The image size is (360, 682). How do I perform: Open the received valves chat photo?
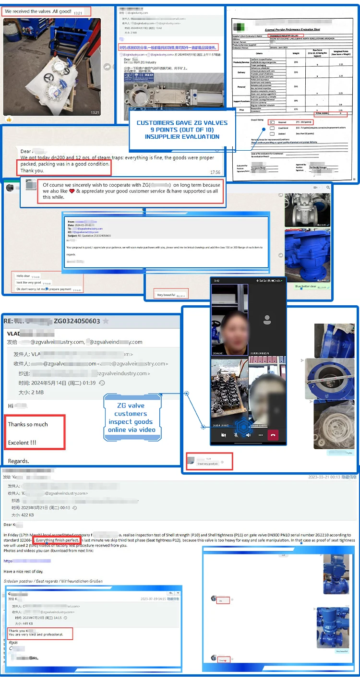[52, 67]
